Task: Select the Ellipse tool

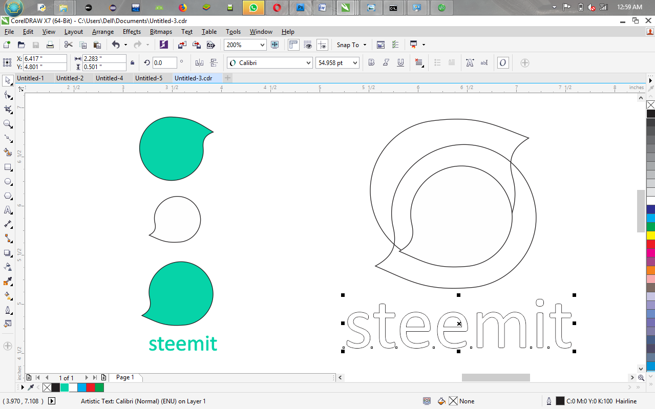Action: pyautogui.click(x=8, y=182)
